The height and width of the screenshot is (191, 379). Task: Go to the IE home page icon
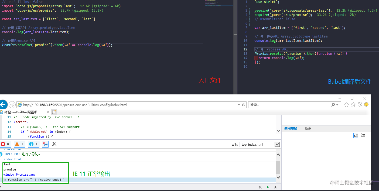(x=347, y=104)
